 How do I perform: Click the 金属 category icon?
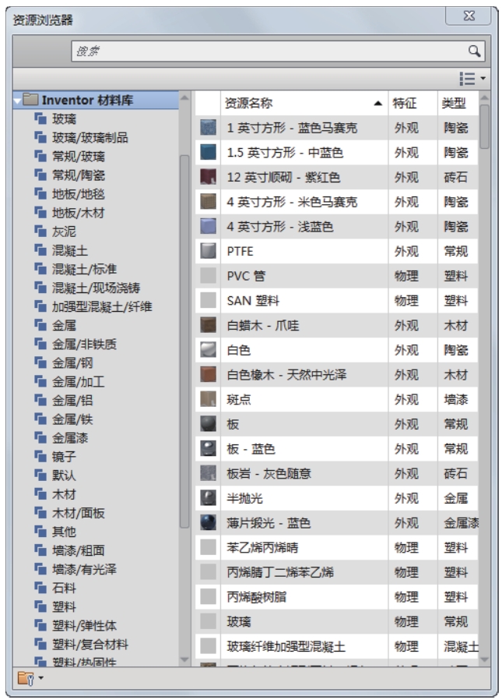(x=40, y=326)
